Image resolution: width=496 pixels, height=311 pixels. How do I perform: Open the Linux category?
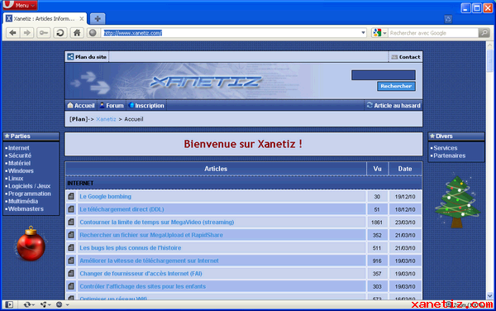[x=16, y=179]
